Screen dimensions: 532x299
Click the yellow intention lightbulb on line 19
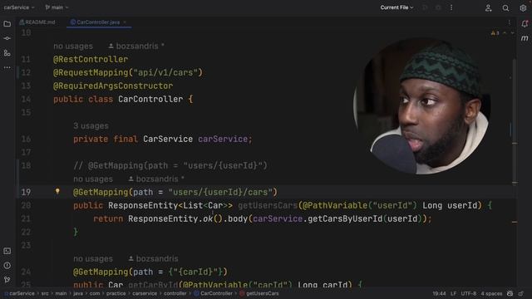(x=57, y=192)
